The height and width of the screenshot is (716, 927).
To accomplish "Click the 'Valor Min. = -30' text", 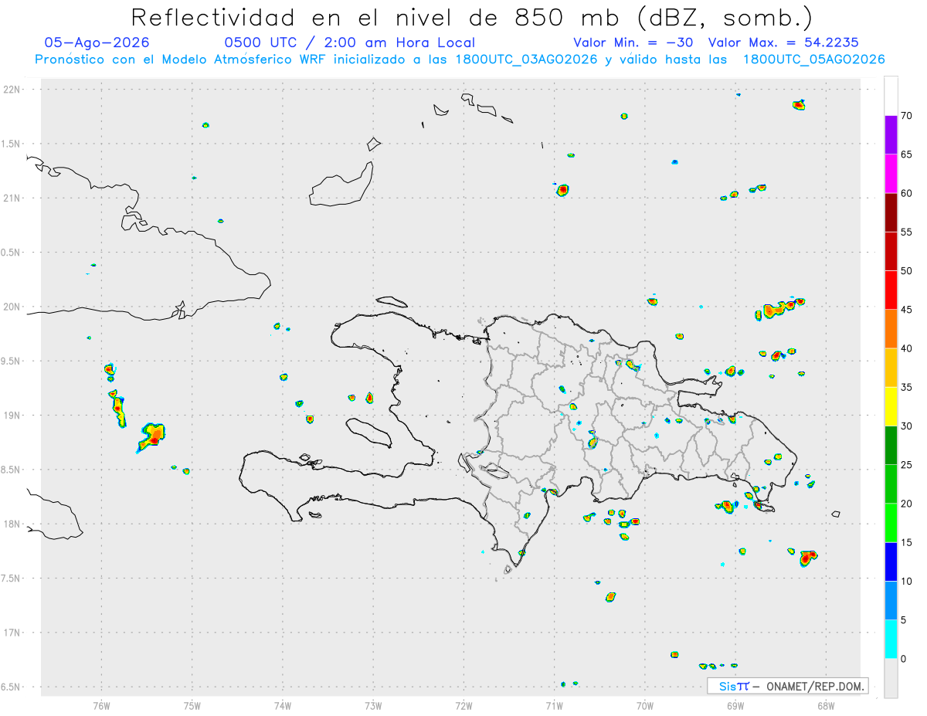I will 634,42.
